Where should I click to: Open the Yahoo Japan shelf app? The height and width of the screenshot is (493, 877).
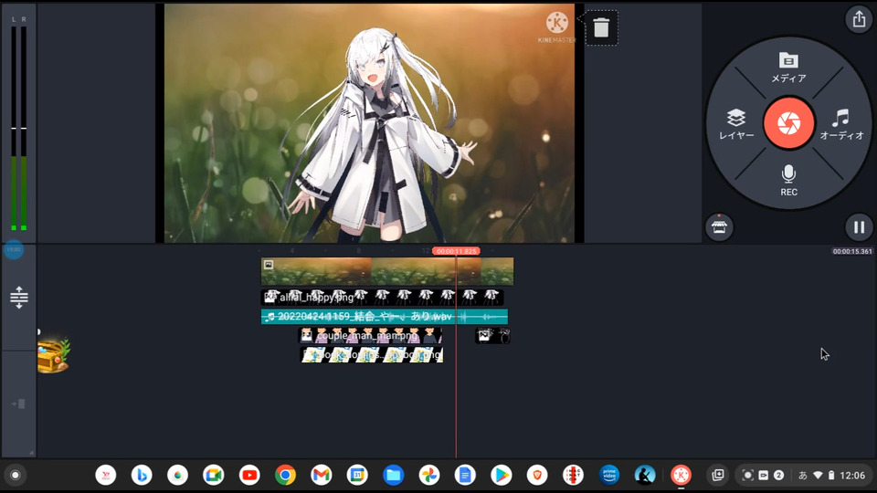106,475
